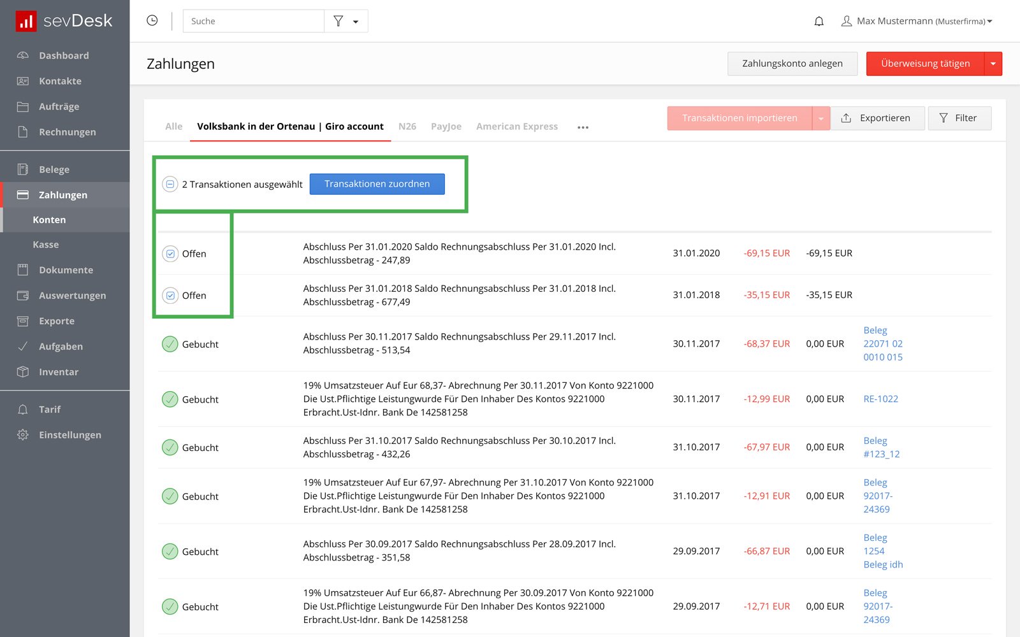Open Dokumente in the sidebar
The width and height of the screenshot is (1020, 637).
click(x=64, y=270)
